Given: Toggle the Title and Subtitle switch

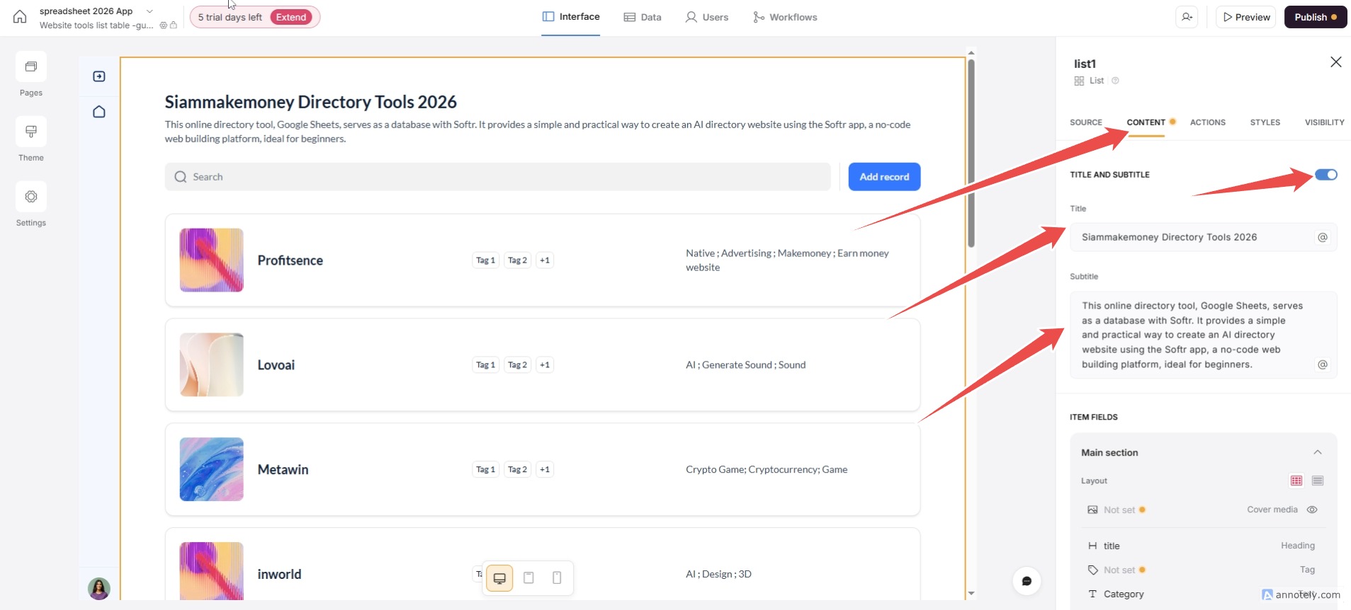Looking at the screenshot, I should click(x=1325, y=175).
